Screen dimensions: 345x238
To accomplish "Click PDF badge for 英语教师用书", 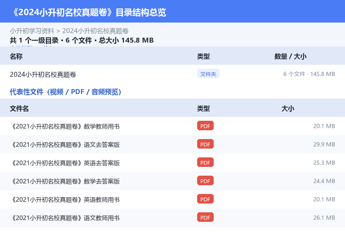I will pyautogui.click(x=205, y=199).
